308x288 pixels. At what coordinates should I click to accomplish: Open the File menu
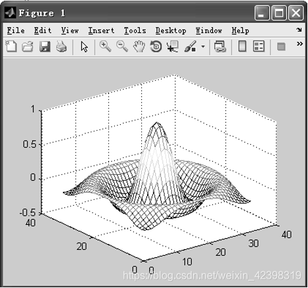coord(16,30)
